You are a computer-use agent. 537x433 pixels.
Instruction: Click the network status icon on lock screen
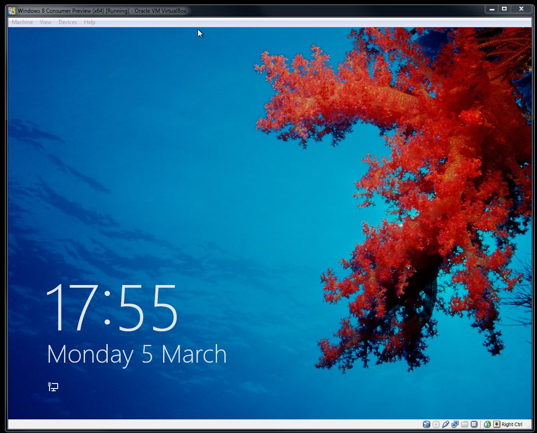(x=53, y=387)
